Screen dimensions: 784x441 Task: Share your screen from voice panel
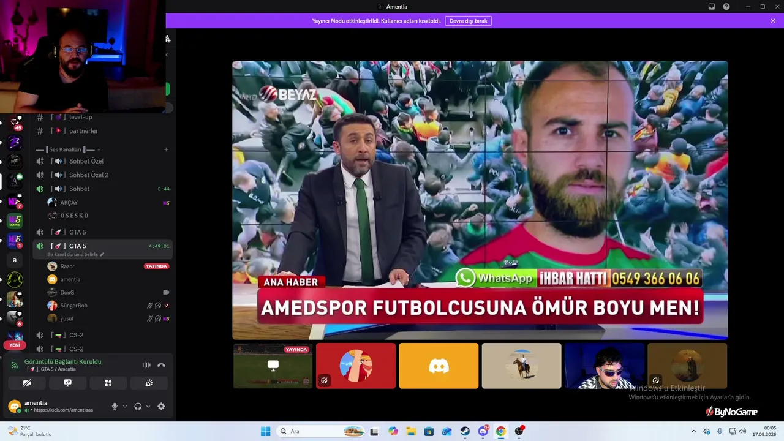[67, 383]
